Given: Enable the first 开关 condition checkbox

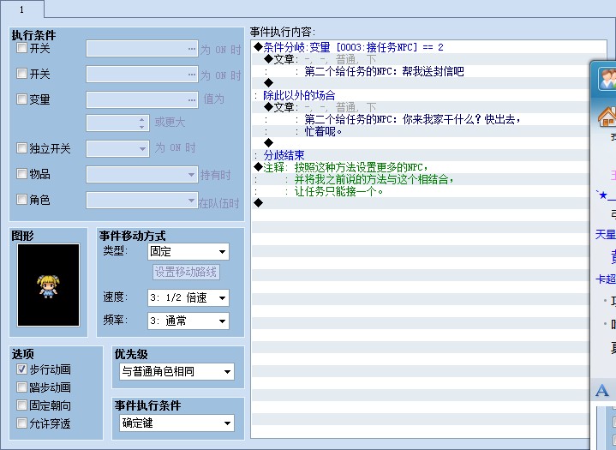Looking at the screenshot, I should (21, 48).
